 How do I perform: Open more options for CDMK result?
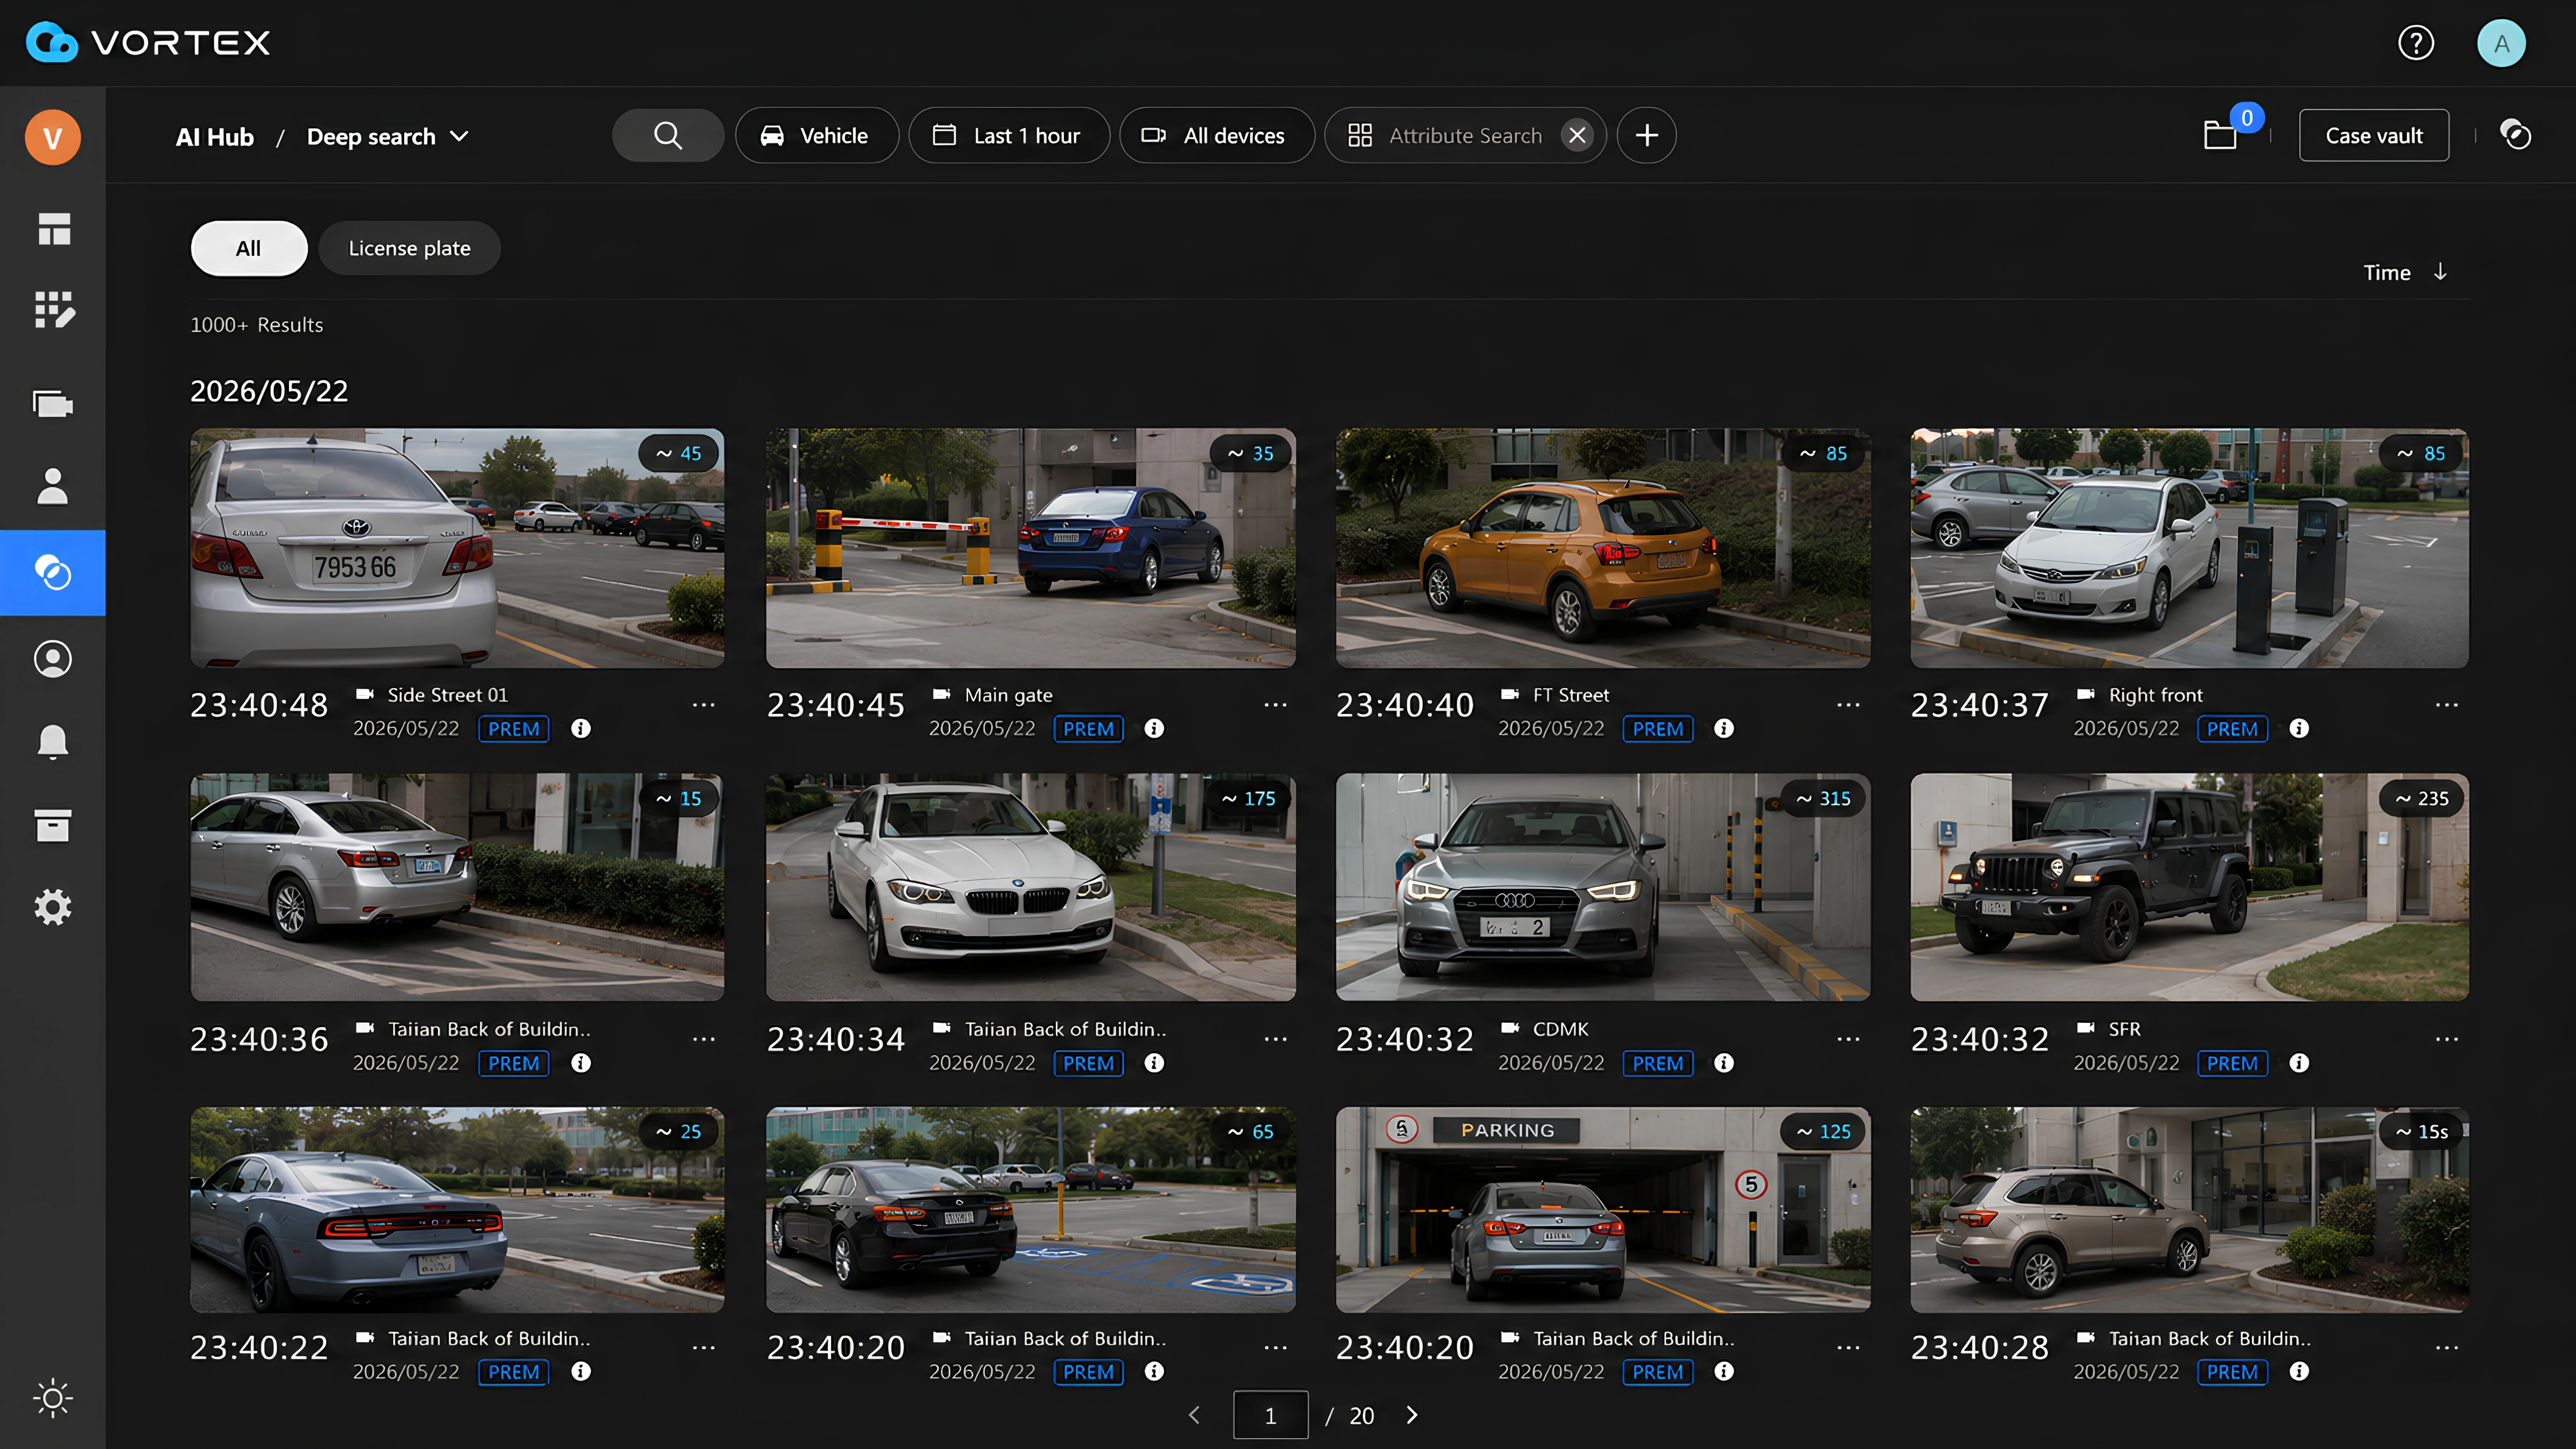tap(1848, 1039)
